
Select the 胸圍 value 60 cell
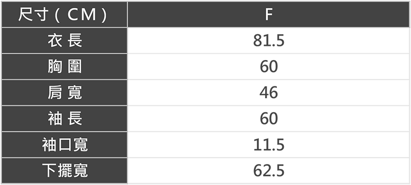point(269,66)
